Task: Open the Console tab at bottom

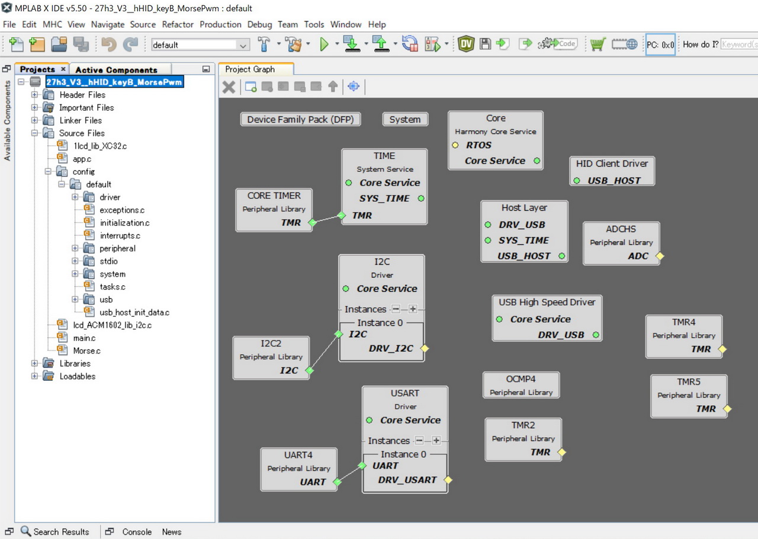Action: [x=137, y=531]
